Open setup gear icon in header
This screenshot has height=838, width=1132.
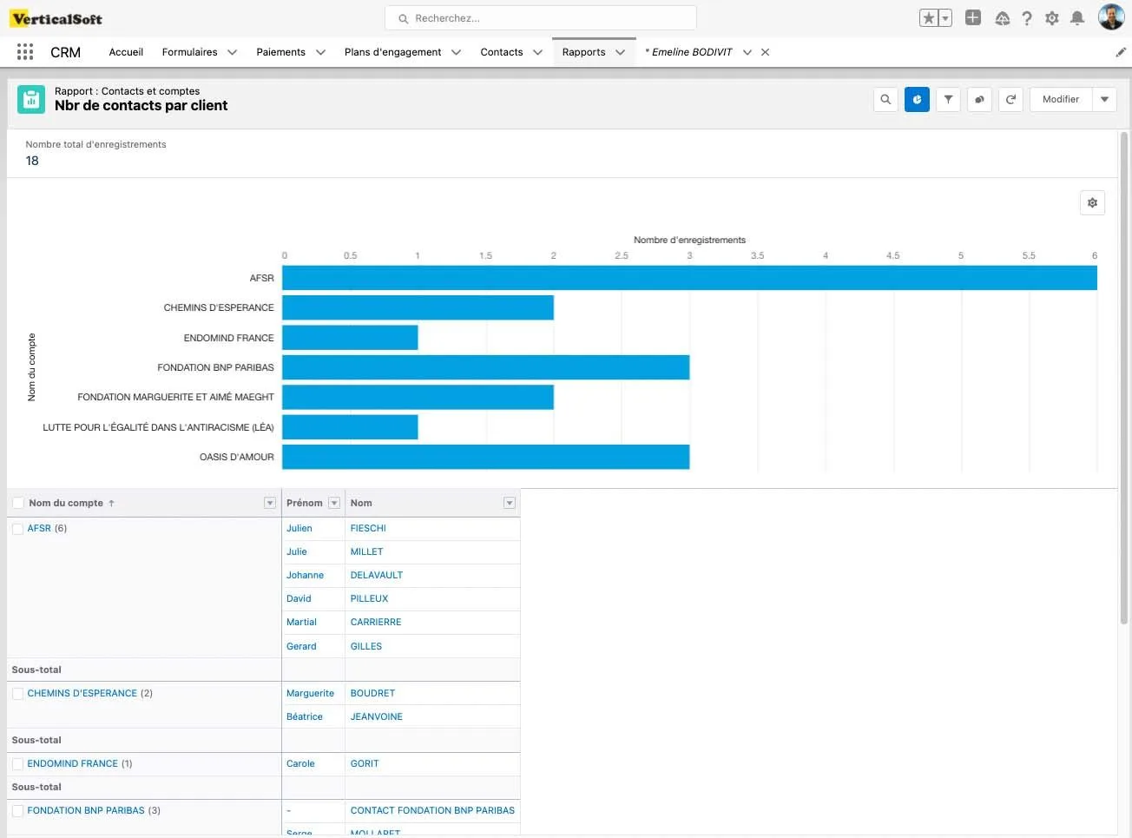(x=1052, y=18)
